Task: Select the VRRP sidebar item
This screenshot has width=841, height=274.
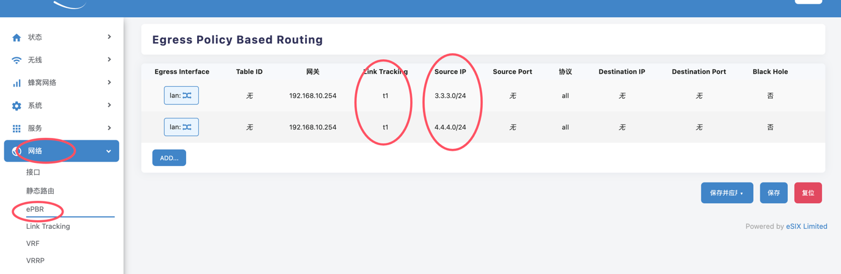Action: pyautogui.click(x=35, y=261)
